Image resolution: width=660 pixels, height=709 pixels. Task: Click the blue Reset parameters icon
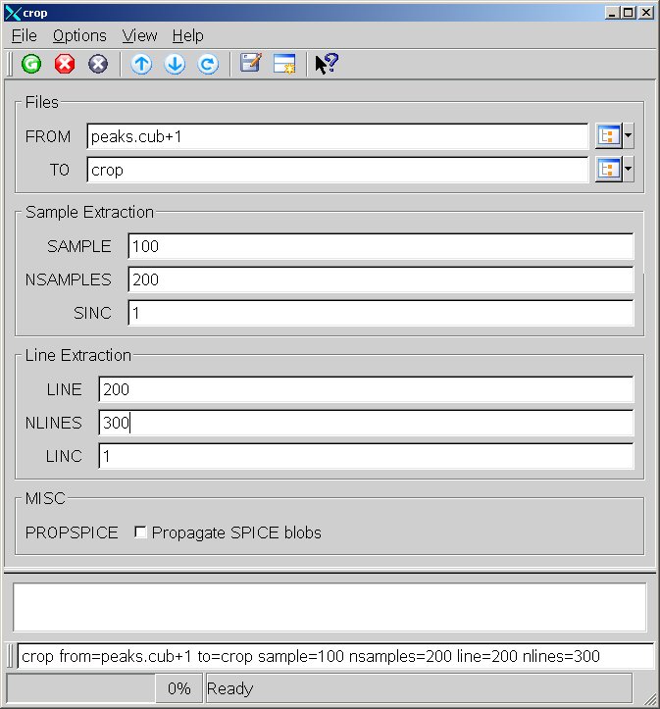[x=208, y=64]
